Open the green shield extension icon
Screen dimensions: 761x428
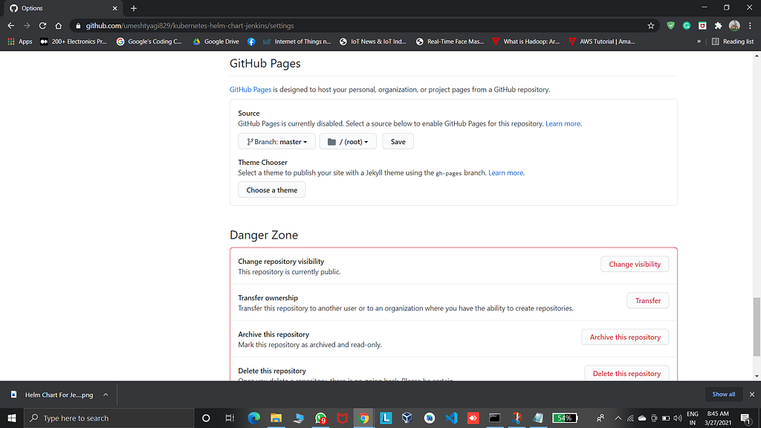671,26
